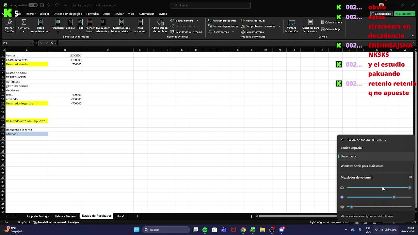Adjust the Discord app volume slider
Viewport: 418px width, 235px height.
click(x=379, y=197)
